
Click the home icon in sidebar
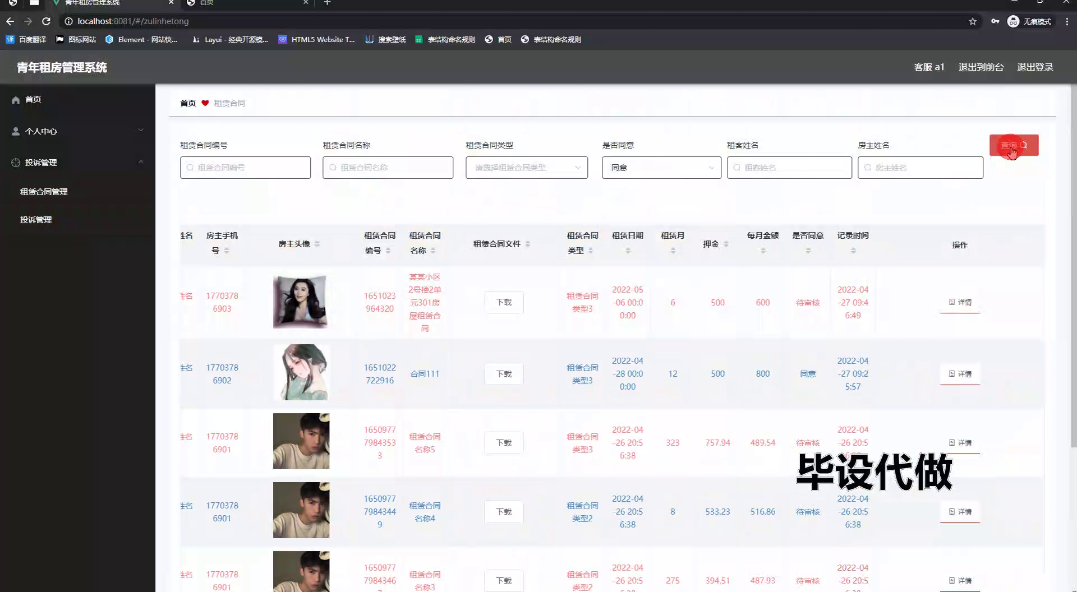point(16,100)
